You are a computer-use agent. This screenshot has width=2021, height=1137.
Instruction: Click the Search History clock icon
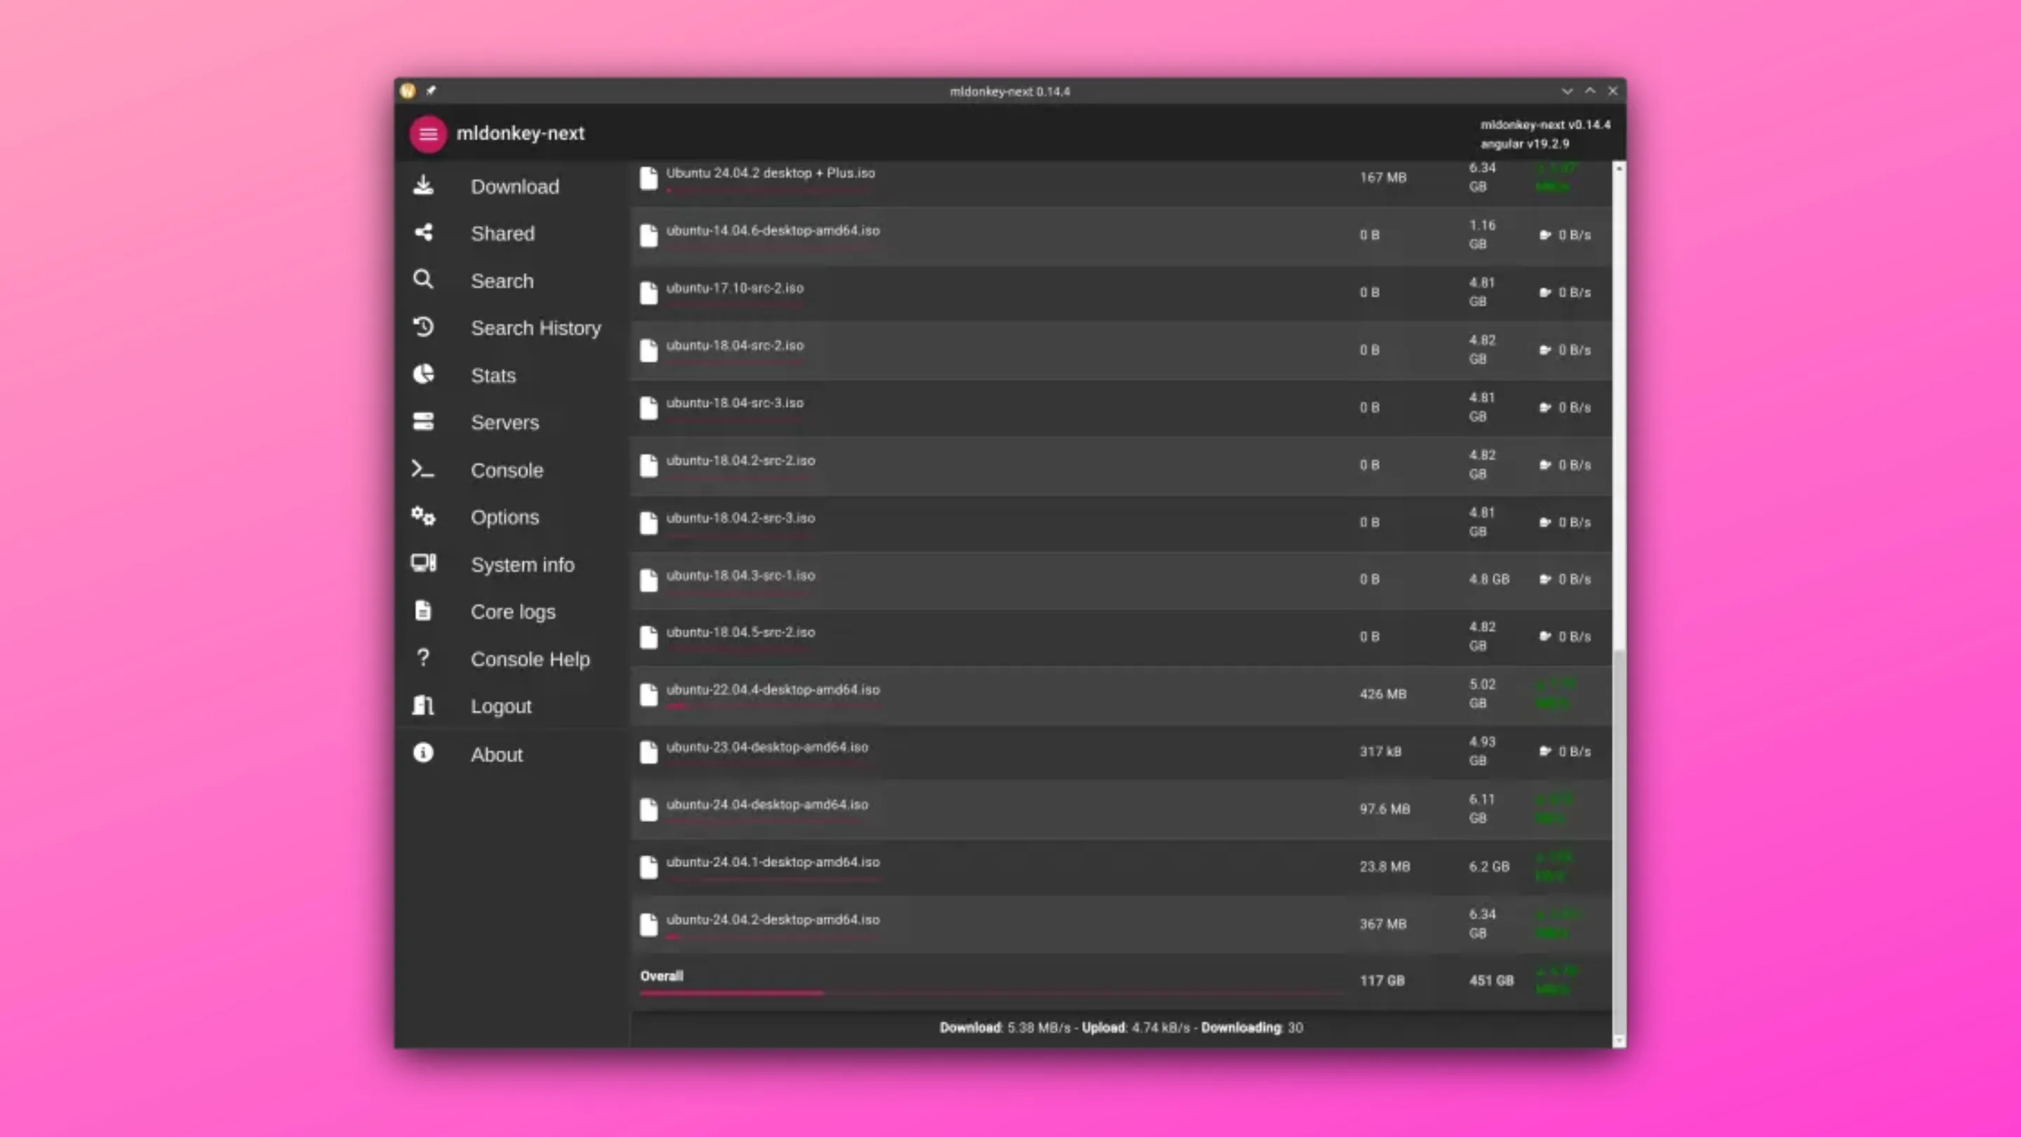point(423,326)
